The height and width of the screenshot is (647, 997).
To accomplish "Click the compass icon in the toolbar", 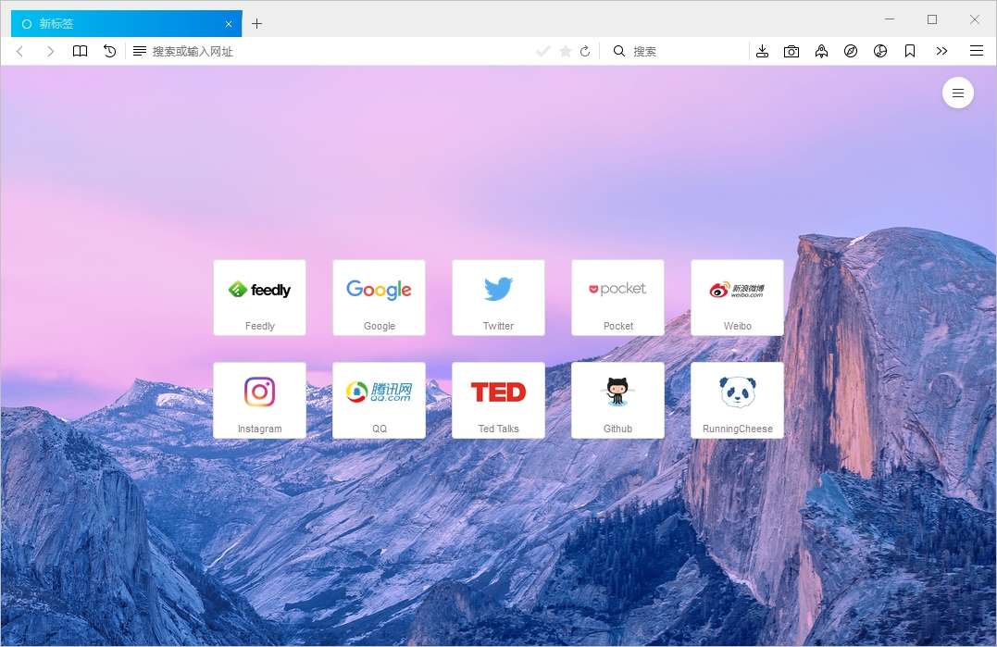I will 851,52.
